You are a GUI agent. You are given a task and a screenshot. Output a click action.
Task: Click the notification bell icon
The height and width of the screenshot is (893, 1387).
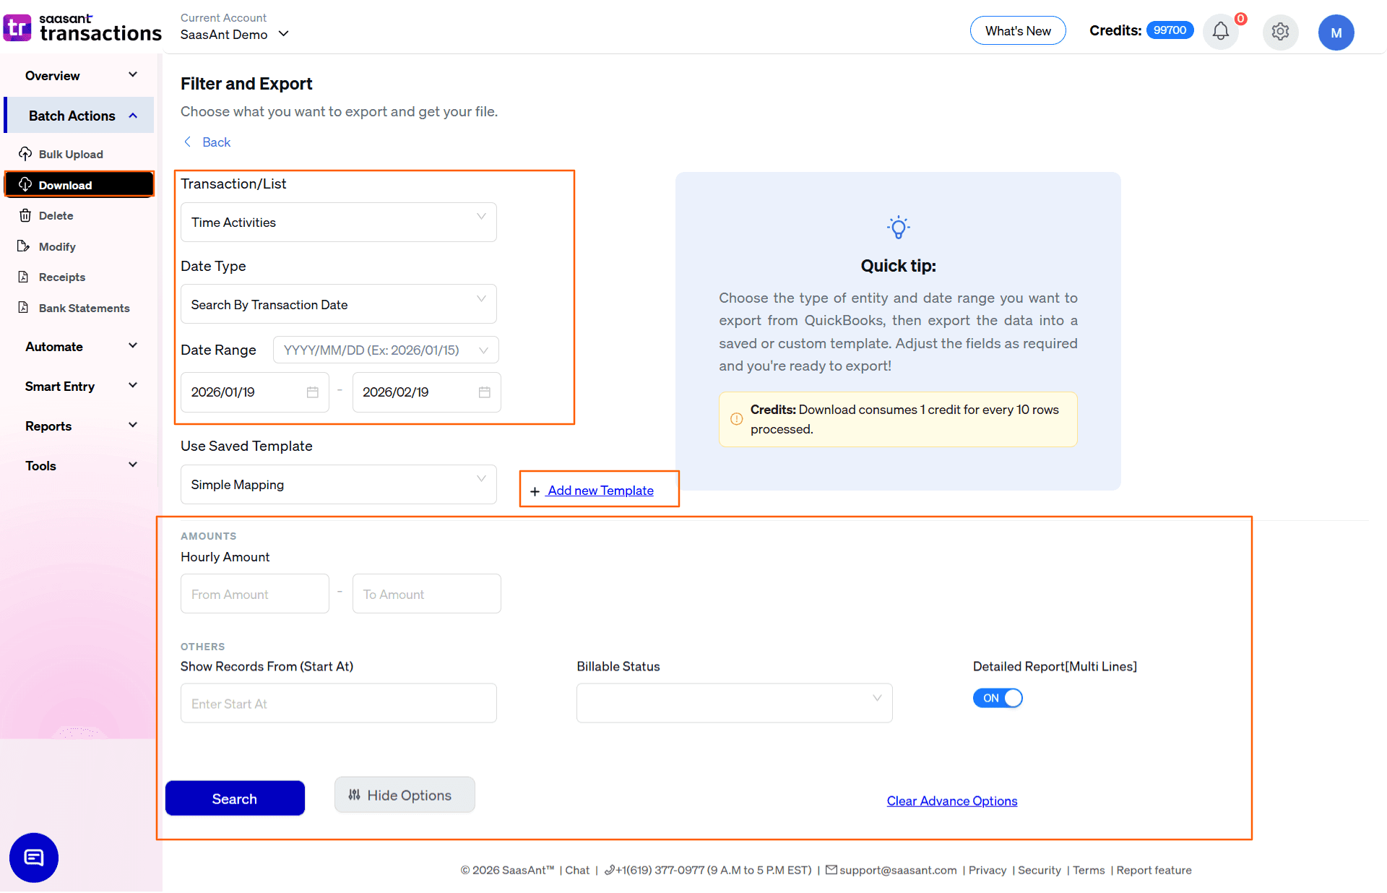1220,32
